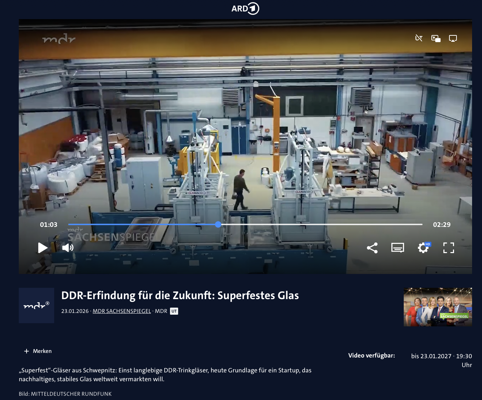This screenshot has width=482, height=400.
Task: Open AirPlay streaming options
Action: pos(453,38)
